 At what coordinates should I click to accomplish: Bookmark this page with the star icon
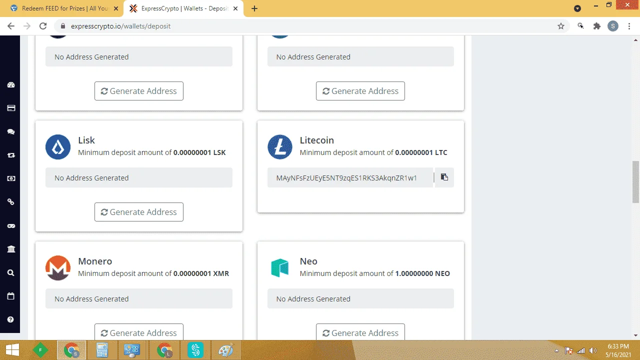coord(561,26)
